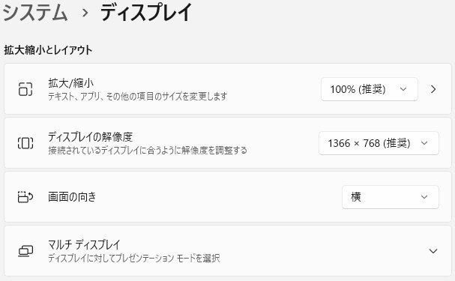This screenshot has height=281, width=455.
Task: Click the ディスプレイ page title
Action: pos(146,13)
